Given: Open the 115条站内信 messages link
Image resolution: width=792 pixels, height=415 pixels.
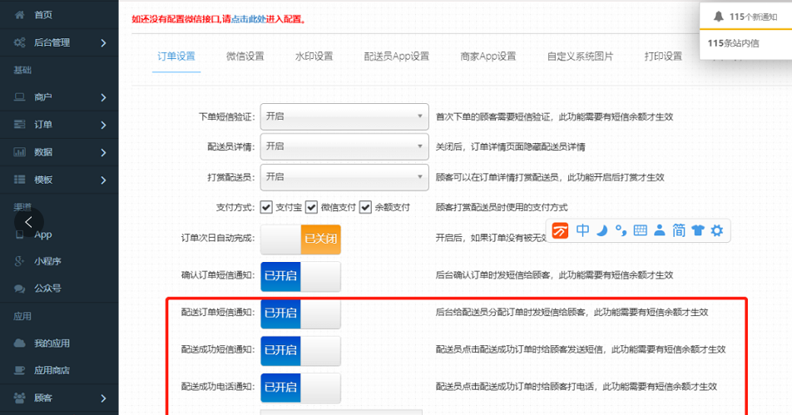Looking at the screenshot, I should click(733, 43).
